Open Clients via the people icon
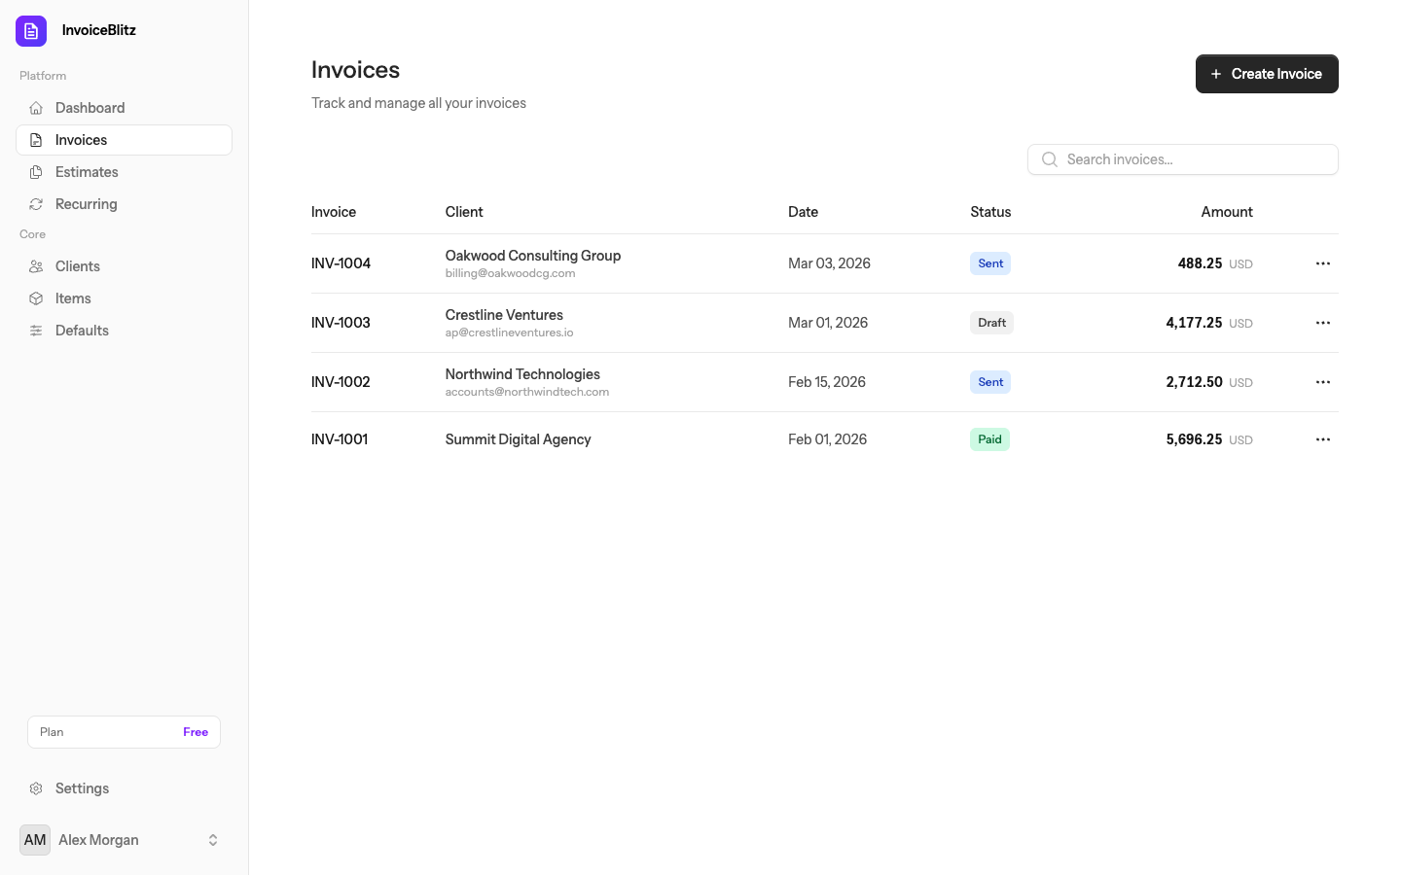The width and height of the screenshot is (1401, 875). pos(37,265)
